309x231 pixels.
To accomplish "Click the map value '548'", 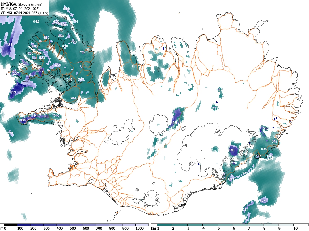I will pos(69,79).
